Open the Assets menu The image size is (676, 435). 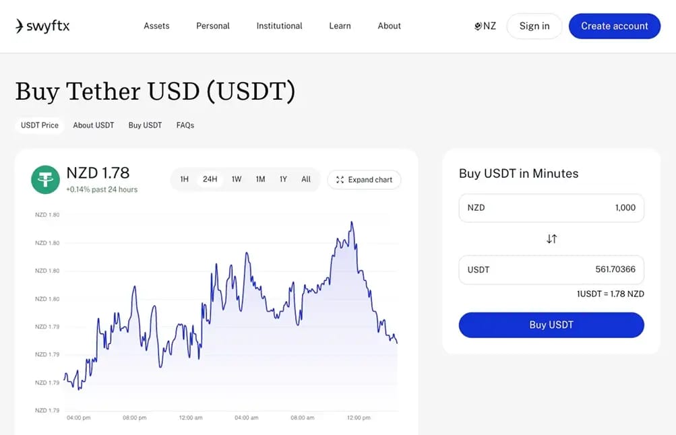coord(156,26)
